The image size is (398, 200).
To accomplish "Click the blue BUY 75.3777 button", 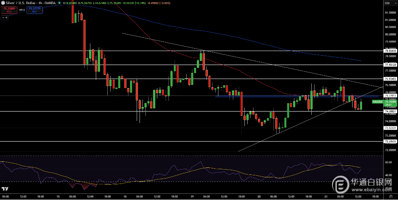I will [x=35, y=10].
